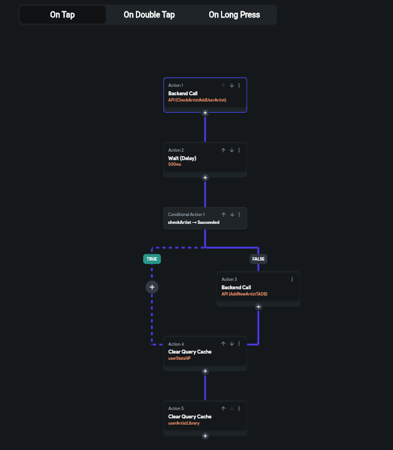Switch to the On Double Tap tab

(x=148, y=15)
